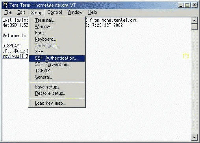Choose SSH... in the Setup menu
The width and height of the screenshot is (200, 143).
tap(57, 52)
